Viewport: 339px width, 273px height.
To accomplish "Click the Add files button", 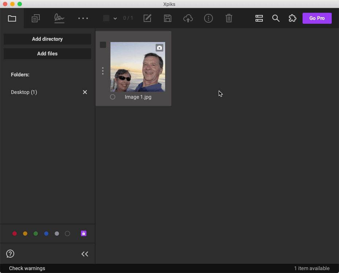I will pos(47,53).
